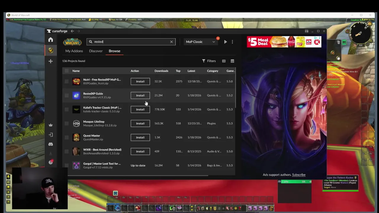Click the CurseForge logo in the title bar

pyautogui.click(x=57, y=31)
